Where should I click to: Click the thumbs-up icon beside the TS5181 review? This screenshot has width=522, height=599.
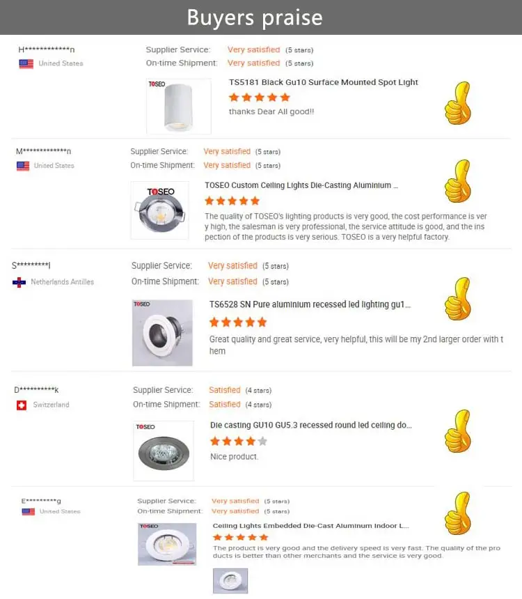pos(458,103)
